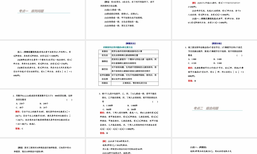Open the 例2 某市工商局 slide
Screen dimensions: 257x154
click(x=42, y=146)
